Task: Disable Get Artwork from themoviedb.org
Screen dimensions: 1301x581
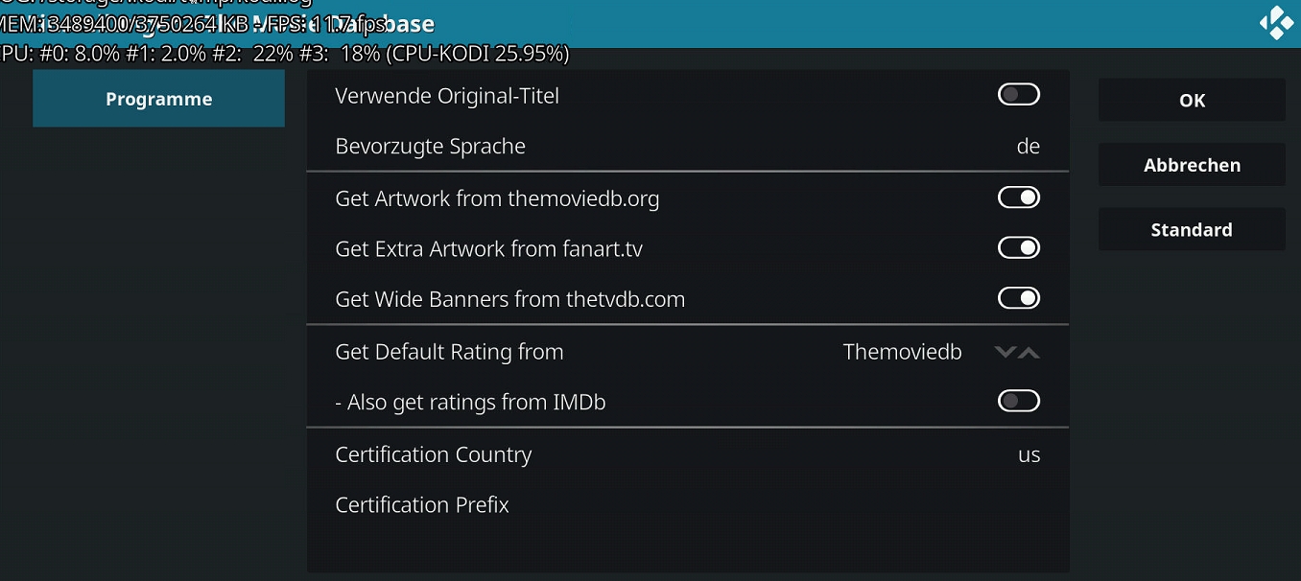Action: pos(1019,198)
